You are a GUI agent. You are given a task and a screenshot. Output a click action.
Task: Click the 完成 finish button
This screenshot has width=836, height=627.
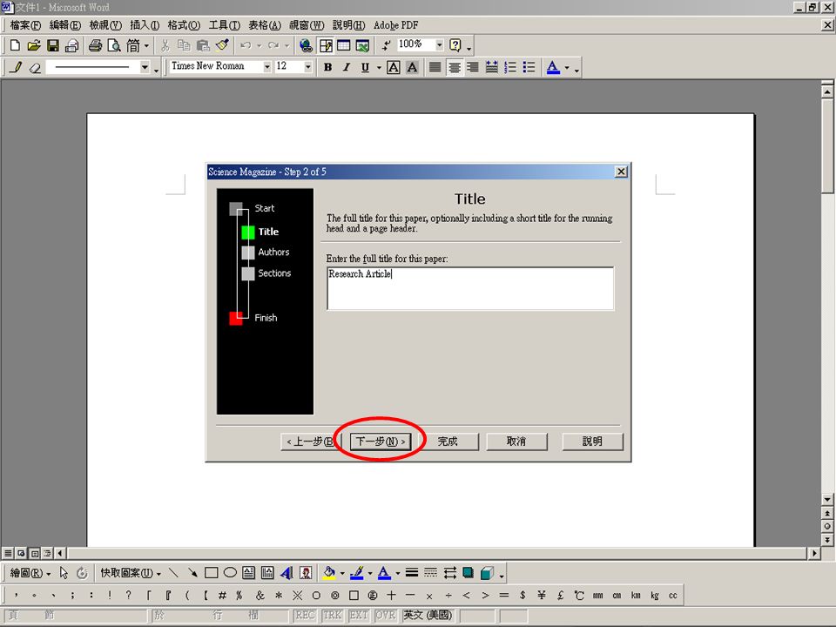coord(448,442)
